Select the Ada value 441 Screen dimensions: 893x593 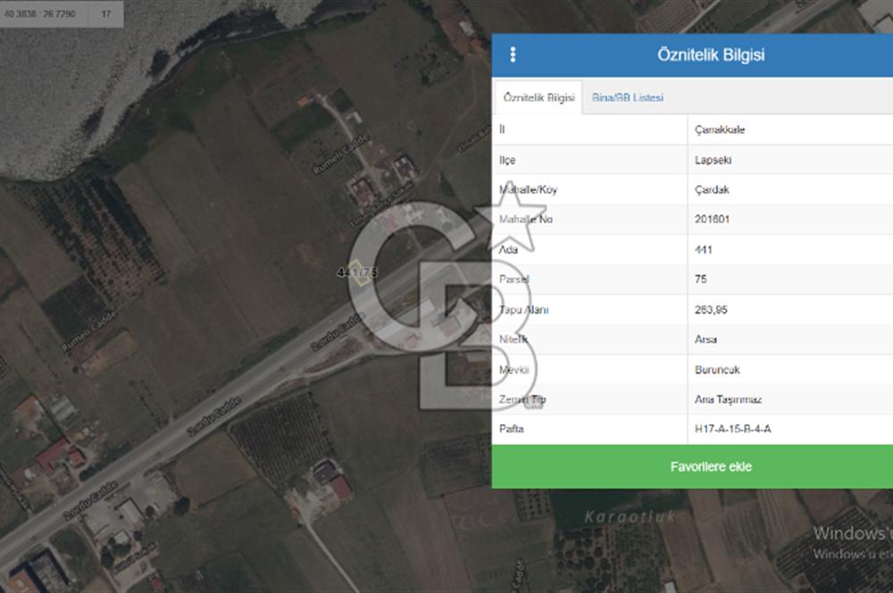click(703, 250)
